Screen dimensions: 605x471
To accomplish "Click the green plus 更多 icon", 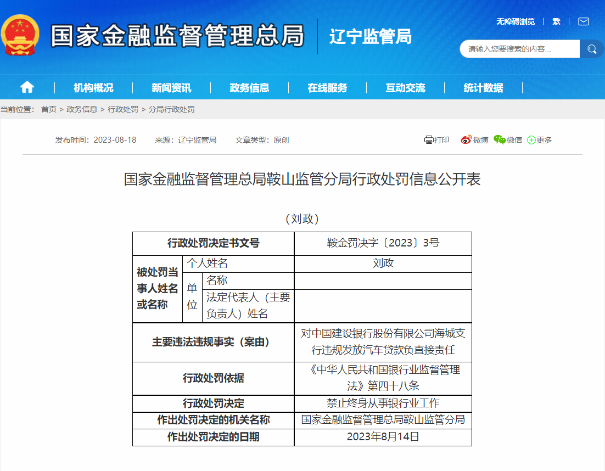I will 531,140.
